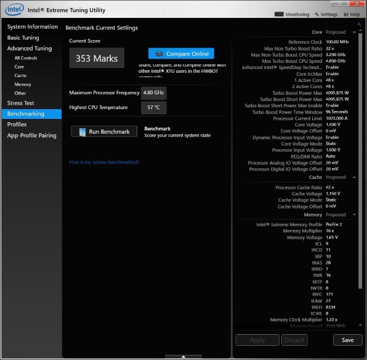Open System Information page
Viewport: 367px width, 360px height.
pos(33,27)
